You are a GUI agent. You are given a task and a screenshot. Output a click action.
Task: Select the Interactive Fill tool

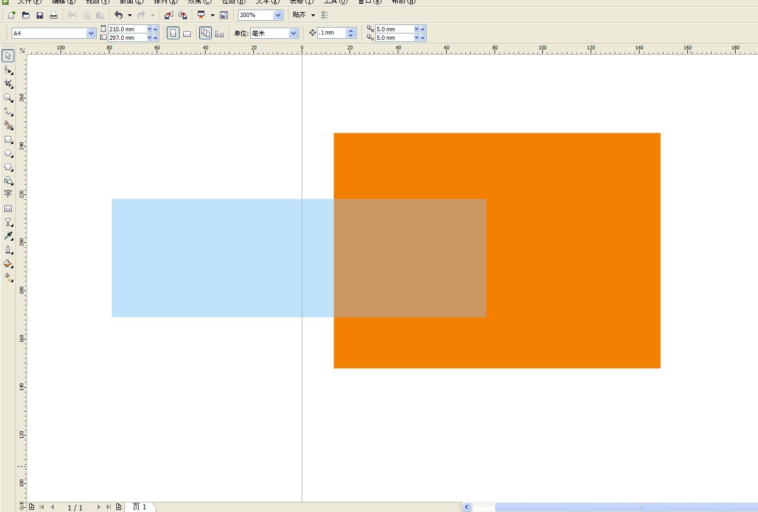[8, 277]
